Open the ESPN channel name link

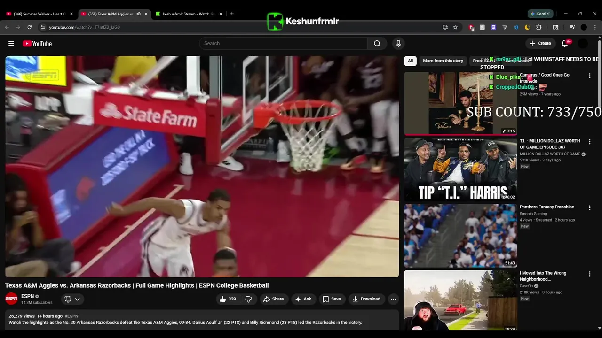point(28,296)
